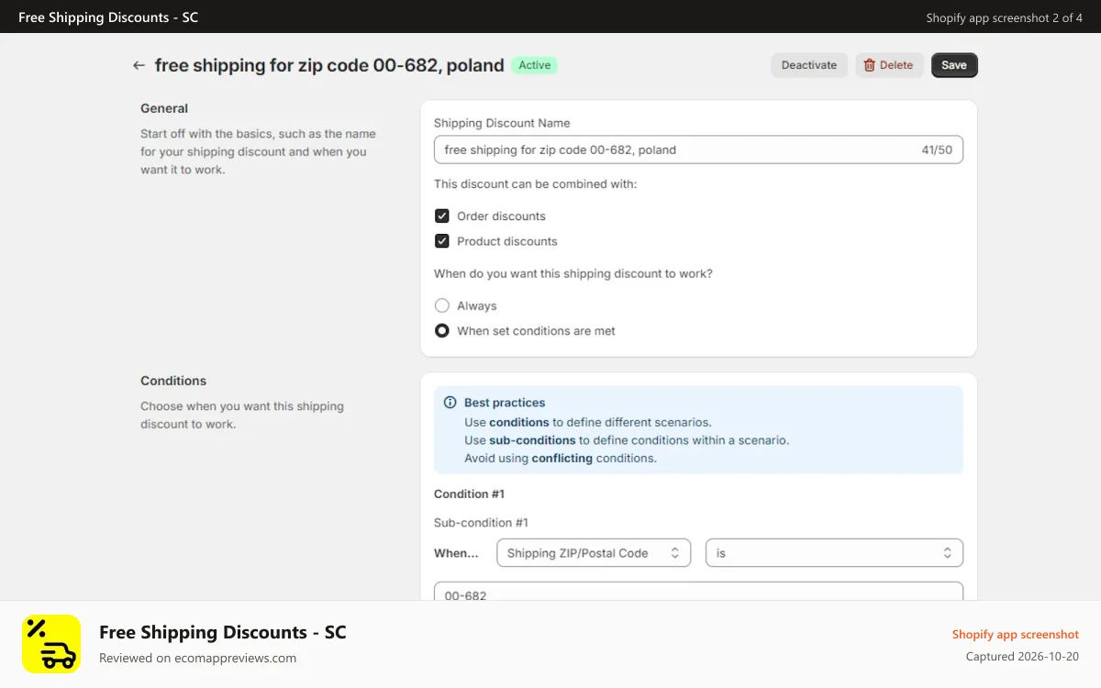Select the Always radio option

click(x=442, y=305)
